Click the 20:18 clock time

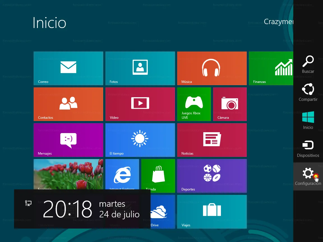(x=67, y=209)
